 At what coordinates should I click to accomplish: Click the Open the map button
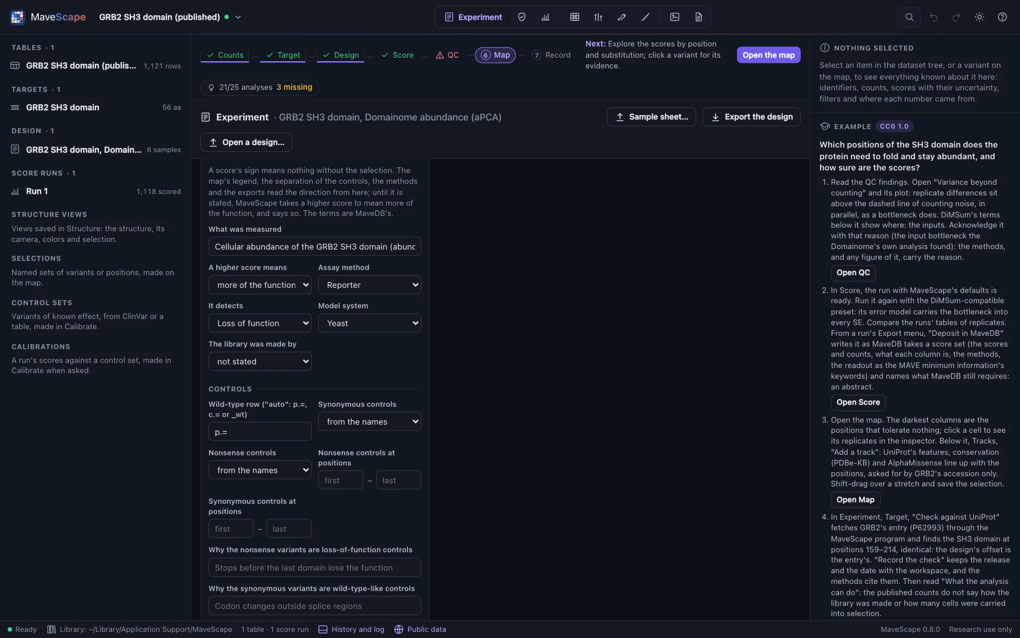(x=769, y=55)
